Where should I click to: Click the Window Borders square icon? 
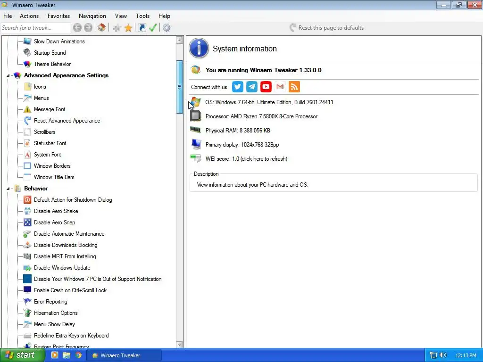(27, 166)
